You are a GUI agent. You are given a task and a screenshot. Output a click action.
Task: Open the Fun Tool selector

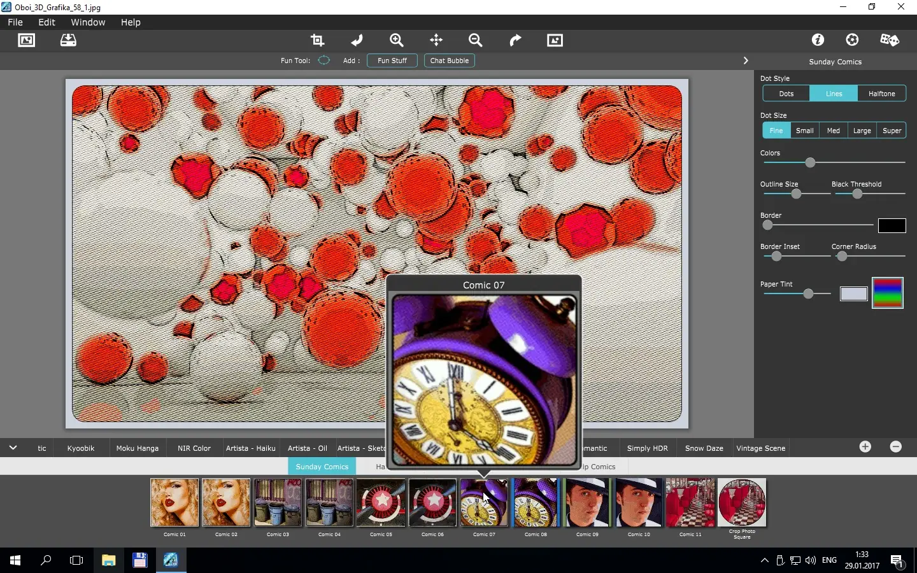(x=323, y=60)
